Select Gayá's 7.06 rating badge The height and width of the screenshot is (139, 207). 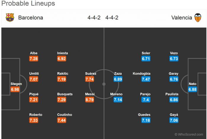(174, 120)
